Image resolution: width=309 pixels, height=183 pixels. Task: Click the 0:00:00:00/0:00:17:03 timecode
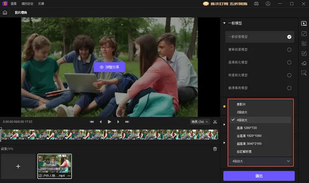[x=18, y=122]
